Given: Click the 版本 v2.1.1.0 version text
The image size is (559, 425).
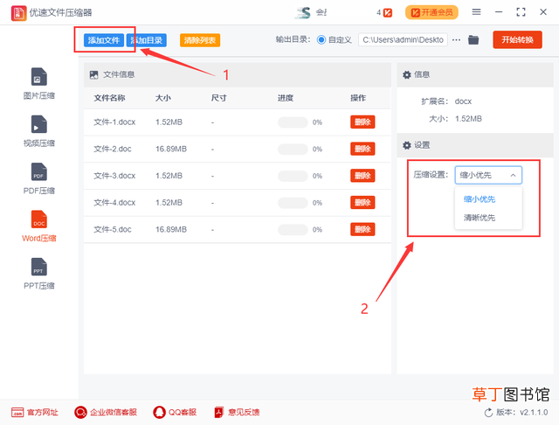Looking at the screenshot, I should (522, 413).
